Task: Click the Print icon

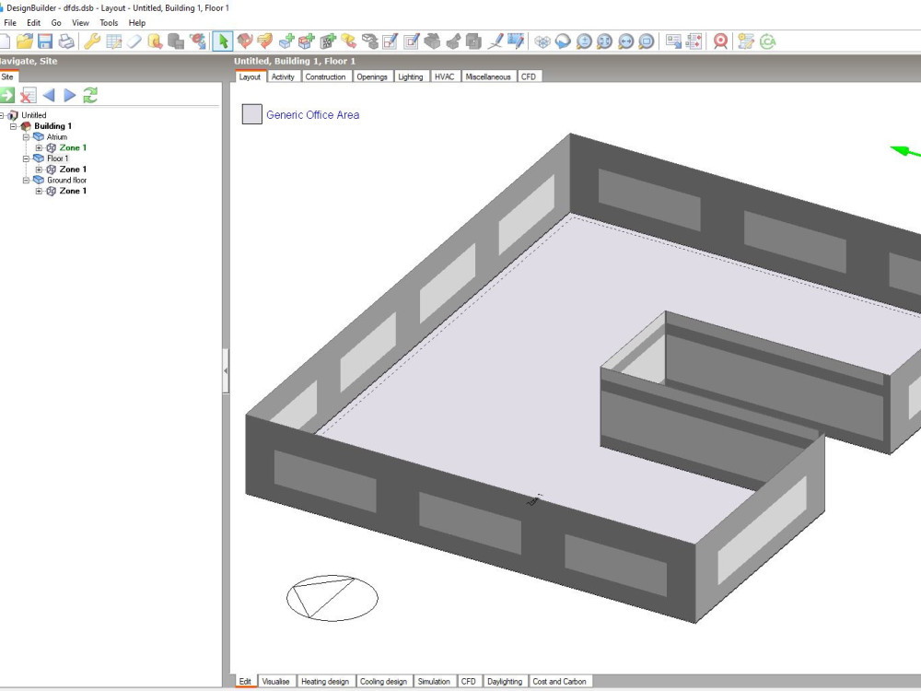Action: [x=66, y=41]
